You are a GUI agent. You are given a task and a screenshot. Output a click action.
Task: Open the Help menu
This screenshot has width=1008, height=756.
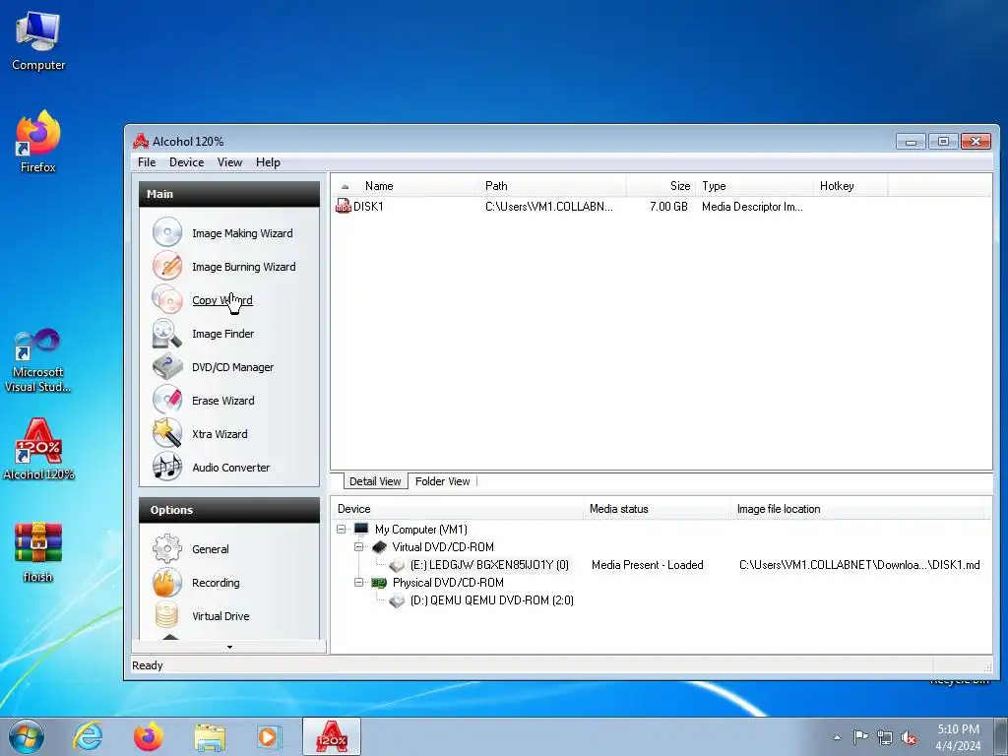point(268,162)
